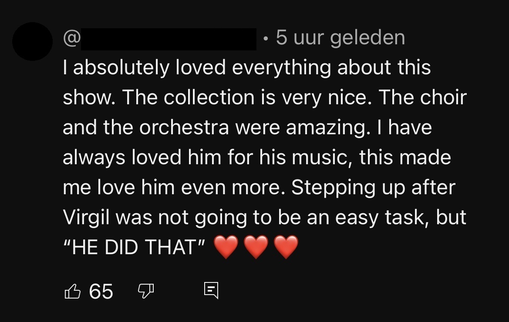Screen dimensions: 509x322
Task: Click the like count 65
Action: pos(101,291)
